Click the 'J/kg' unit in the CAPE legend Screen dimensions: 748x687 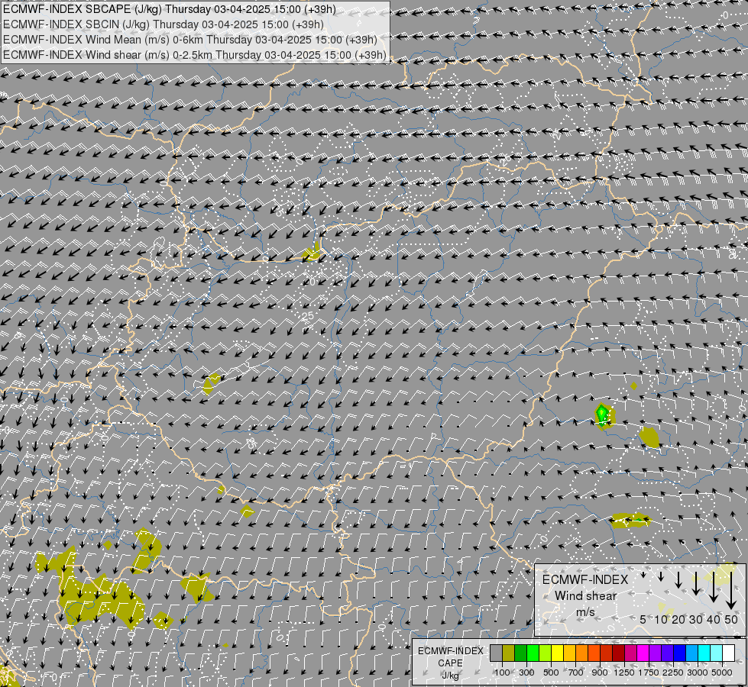click(450, 676)
